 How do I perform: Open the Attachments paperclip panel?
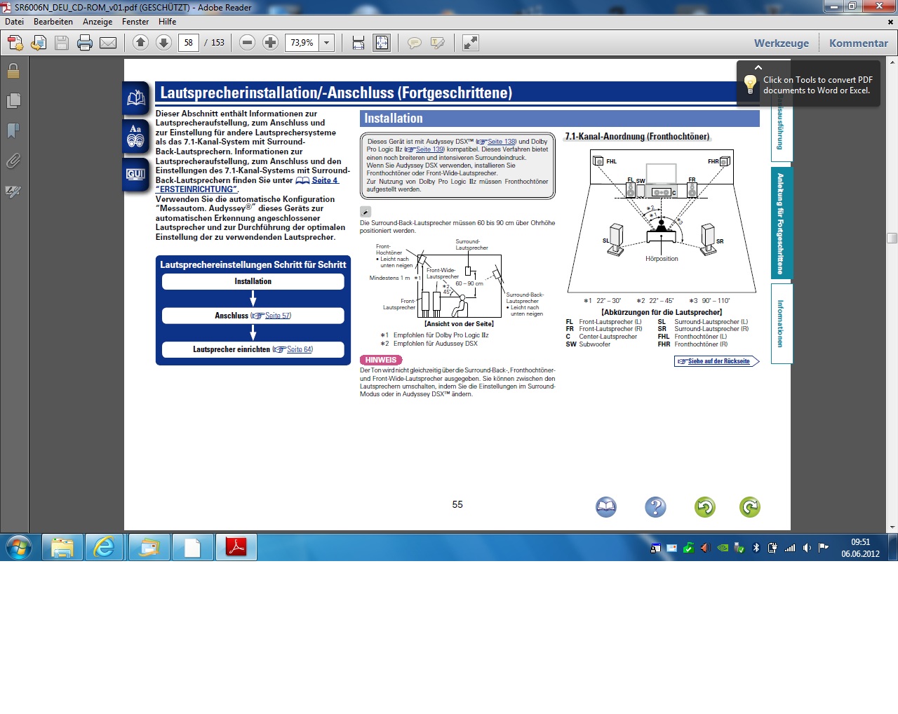(13, 161)
